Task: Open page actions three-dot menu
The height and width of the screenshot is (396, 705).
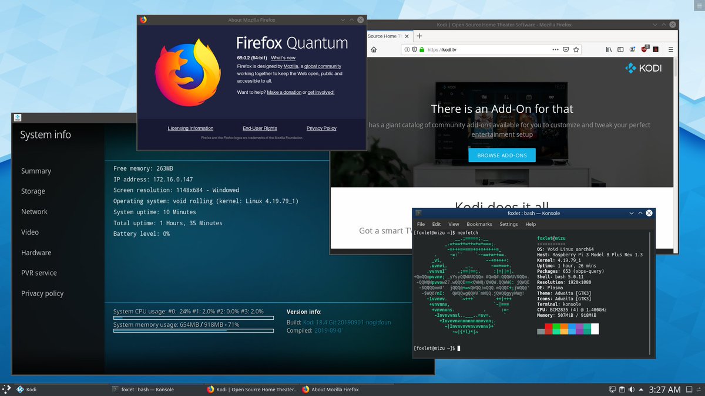Action: (x=555, y=50)
